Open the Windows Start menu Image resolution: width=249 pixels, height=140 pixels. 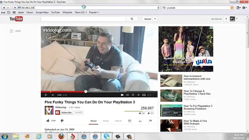coord(4,137)
